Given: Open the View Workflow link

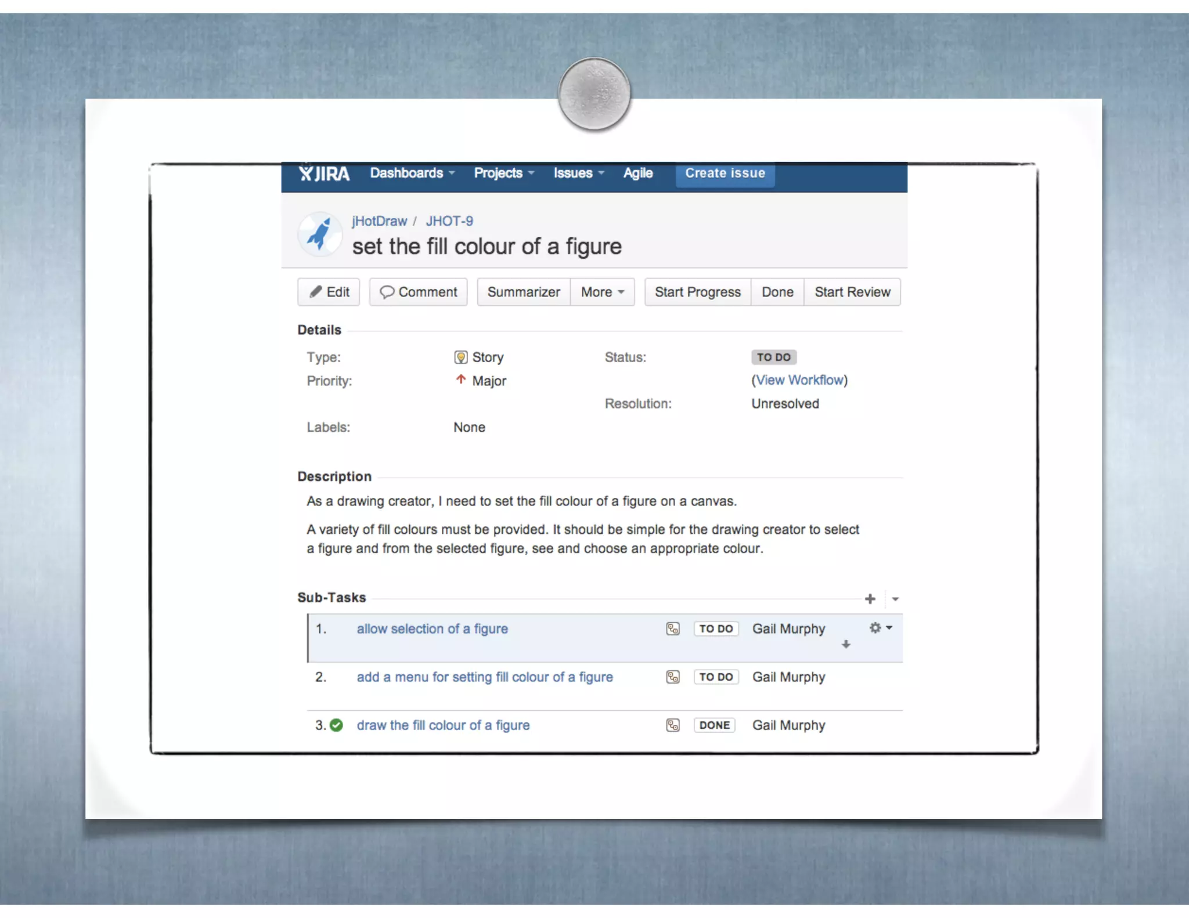Looking at the screenshot, I should (799, 380).
